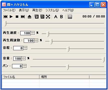Click the previous track button
The width and height of the screenshot is (108, 90).
pyautogui.click(x=5, y=17)
